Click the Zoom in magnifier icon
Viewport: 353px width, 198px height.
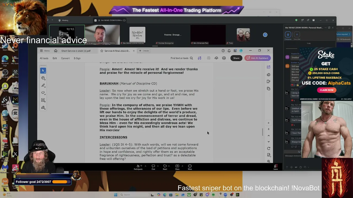tap(269, 161)
